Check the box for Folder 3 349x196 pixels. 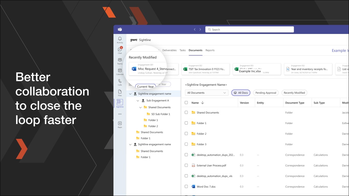click(186, 144)
